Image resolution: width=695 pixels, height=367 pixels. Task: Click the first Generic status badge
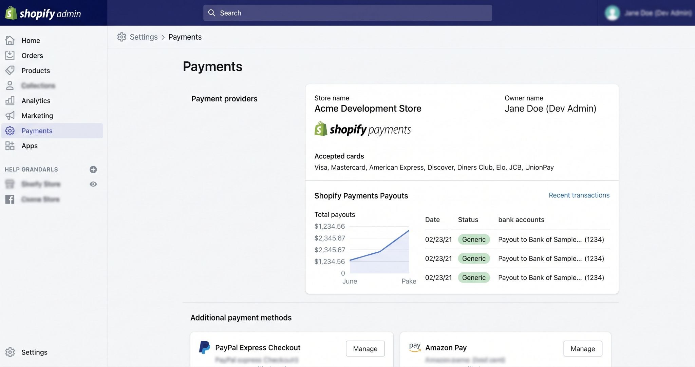[474, 239]
